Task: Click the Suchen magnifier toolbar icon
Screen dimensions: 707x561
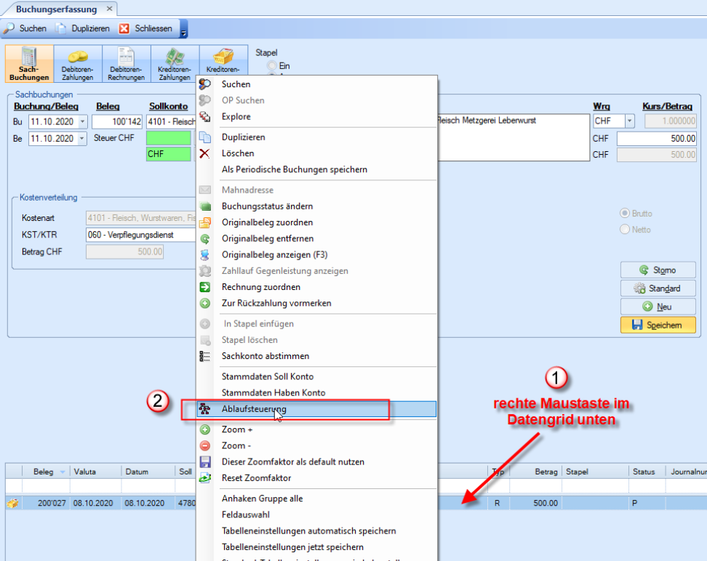Action: pyautogui.click(x=10, y=28)
